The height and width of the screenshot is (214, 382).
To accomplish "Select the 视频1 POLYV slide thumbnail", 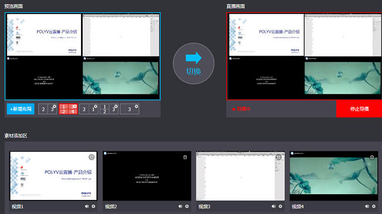I will click(x=53, y=176).
